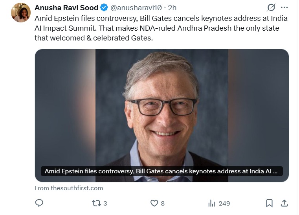Open the tweet via the 2h timestamp
Viewport: 299px width, 215px height.
172,7
